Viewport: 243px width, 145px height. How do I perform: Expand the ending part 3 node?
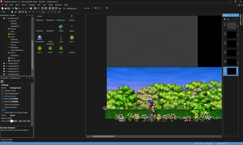(x=4, y=63)
